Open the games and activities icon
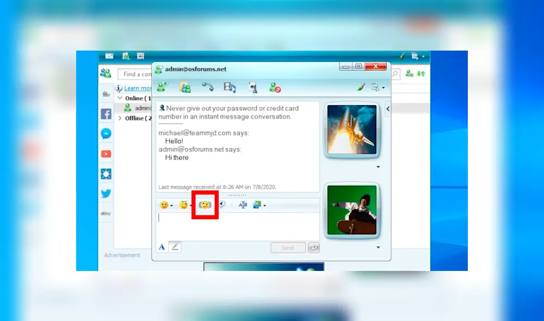This screenshot has width=544, height=321. point(252,87)
